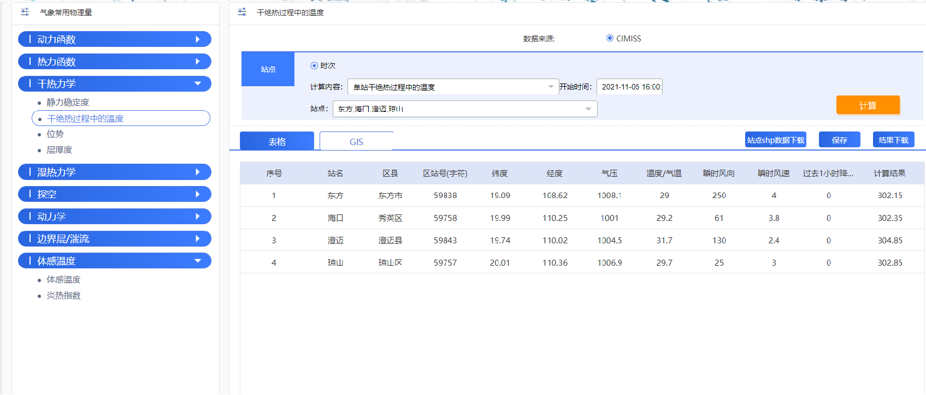Click the 澄迈县 district cell
Image resolution: width=926 pixels, height=395 pixels.
click(x=390, y=240)
